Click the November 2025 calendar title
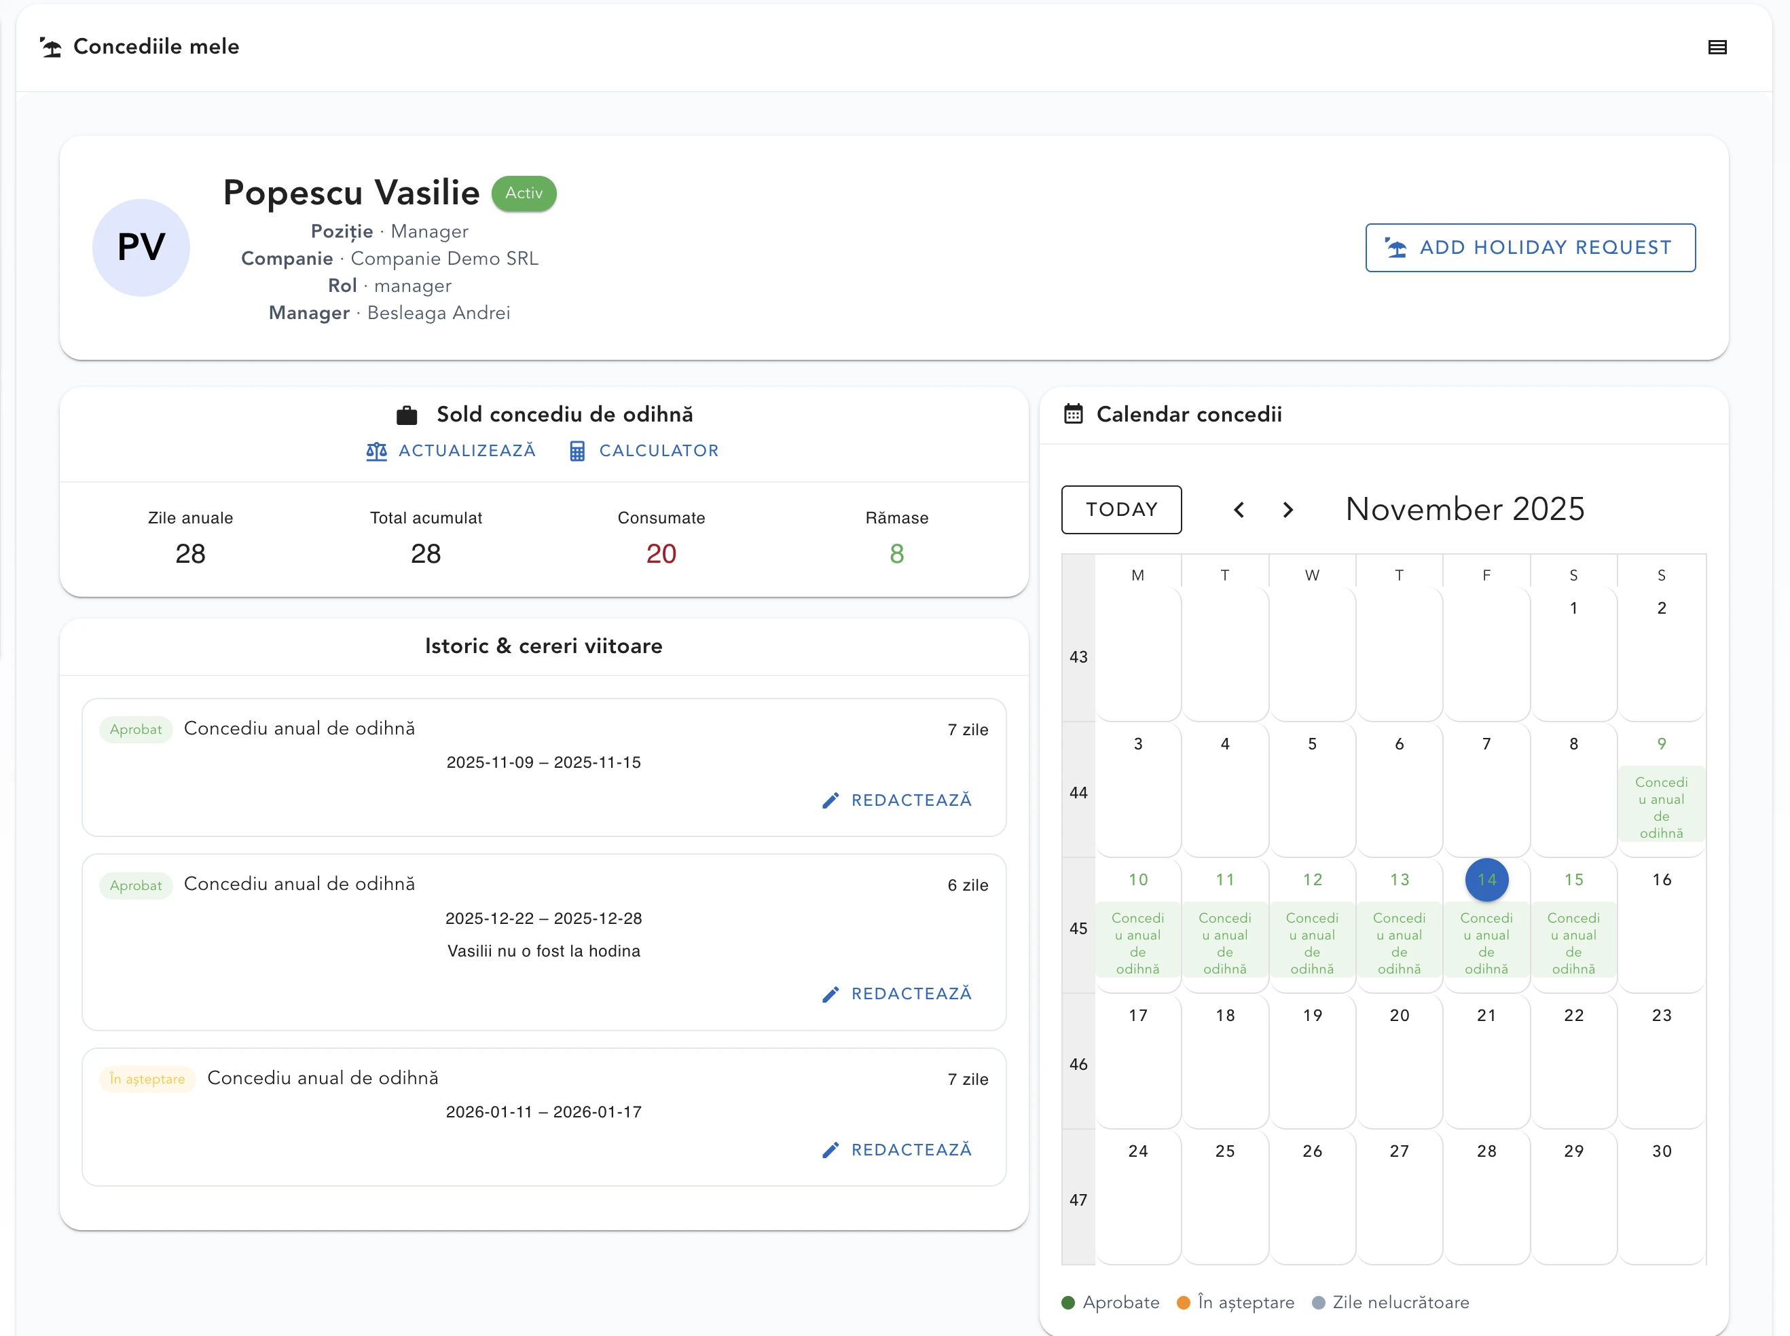Screen dimensions: 1790x1336 pyautogui.click(x=1465, y=508)
